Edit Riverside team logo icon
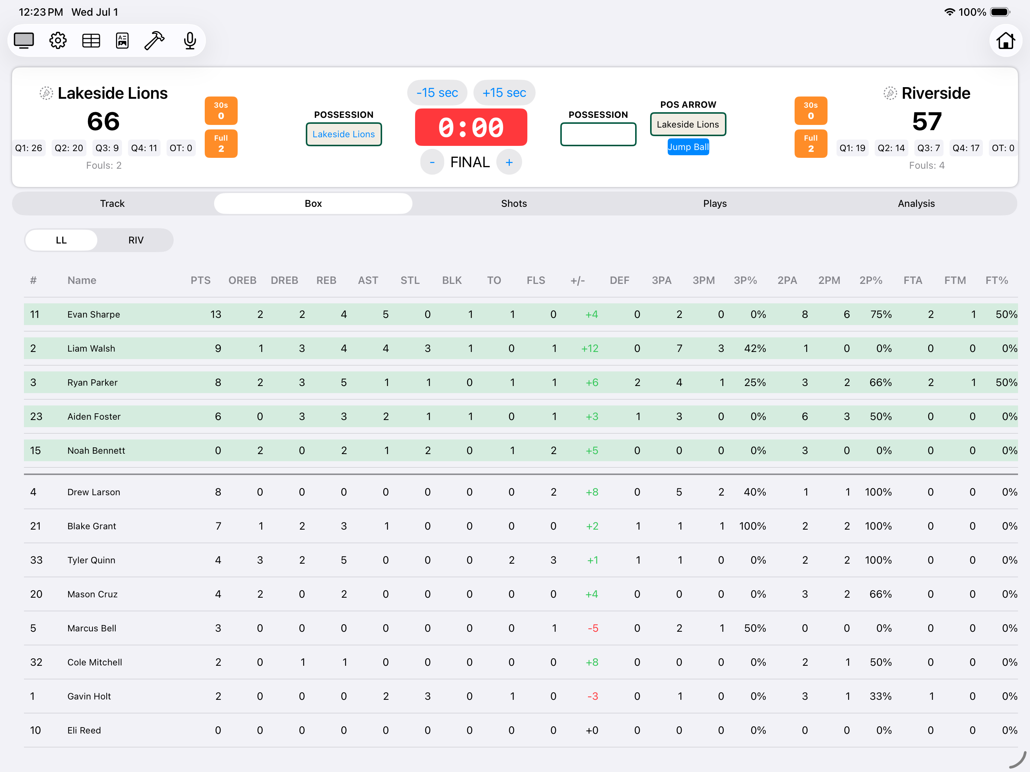 point(890,93)
